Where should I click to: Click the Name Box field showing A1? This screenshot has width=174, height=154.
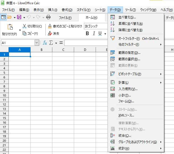[x=18, y=43]
